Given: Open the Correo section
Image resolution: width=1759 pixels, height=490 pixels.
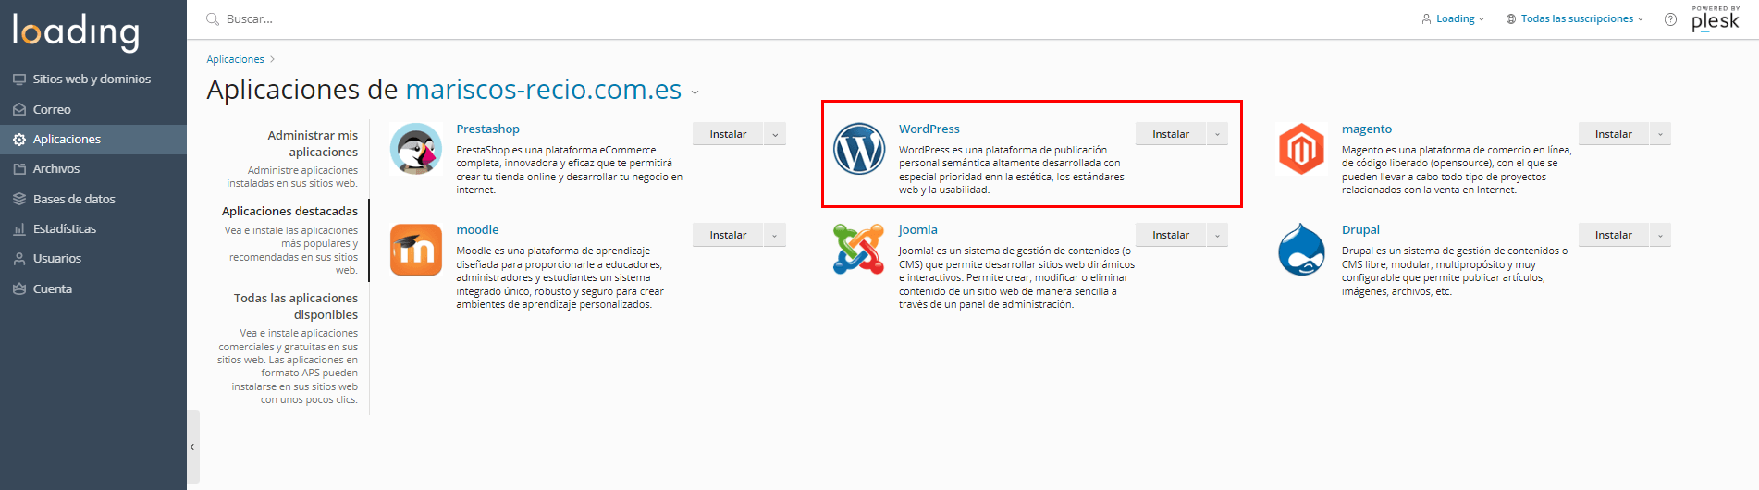Looking at the screenshot, I should 93,109.
